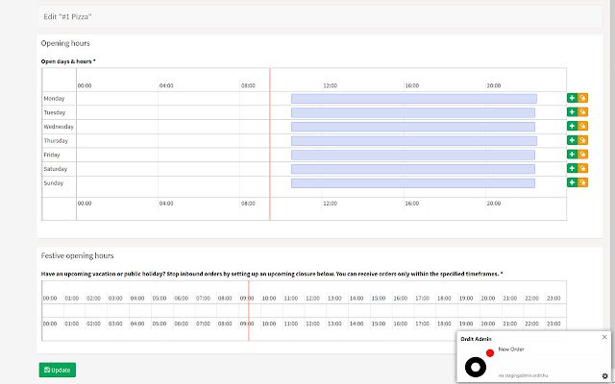Select Friday's opening hours bar
Screen dimensions: 615x384
(413, 156)
